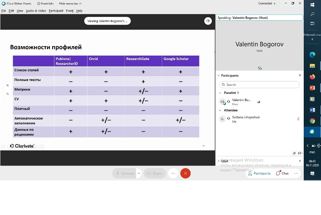Open the Windows Start button
321x215 pixels.
pyautogui.click(x=312, y=5)
